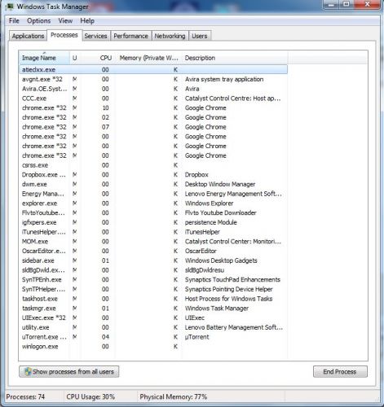Select the CCC.exe process
384x407 pixels.
(153, 98)
